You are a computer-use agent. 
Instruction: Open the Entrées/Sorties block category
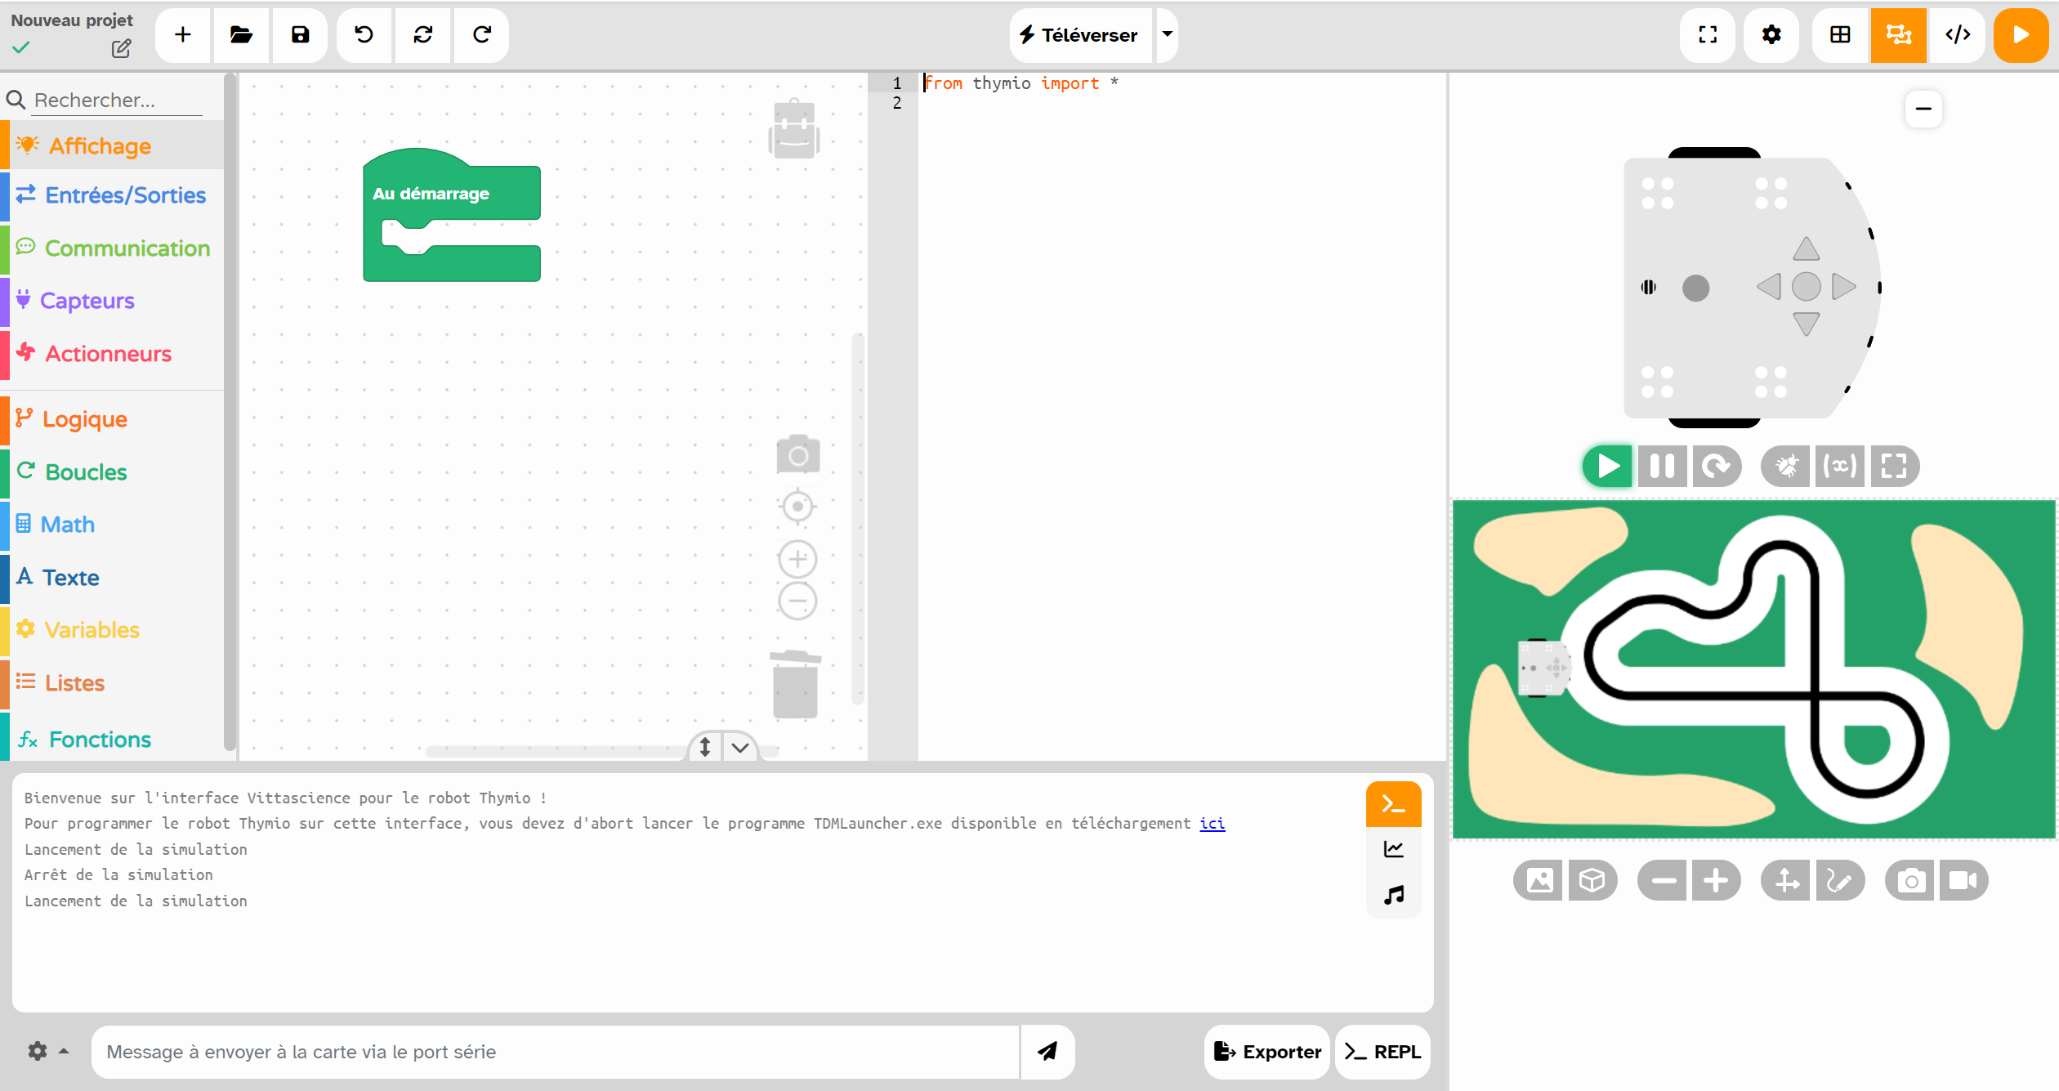coord(113,195)
